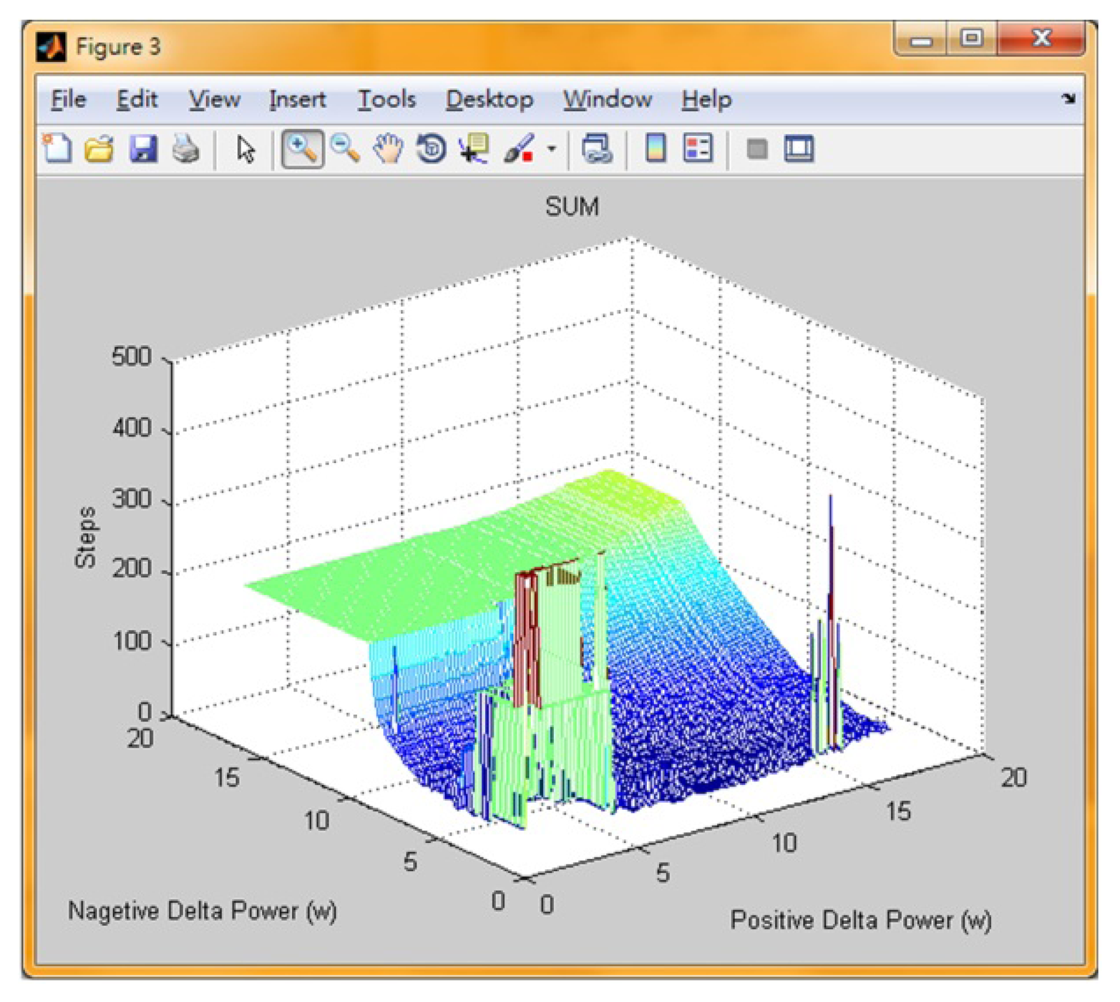Print the figure using the printer icon
Image resolution: width=1120 pixels, height=1002 pixels.
(186, 149)
